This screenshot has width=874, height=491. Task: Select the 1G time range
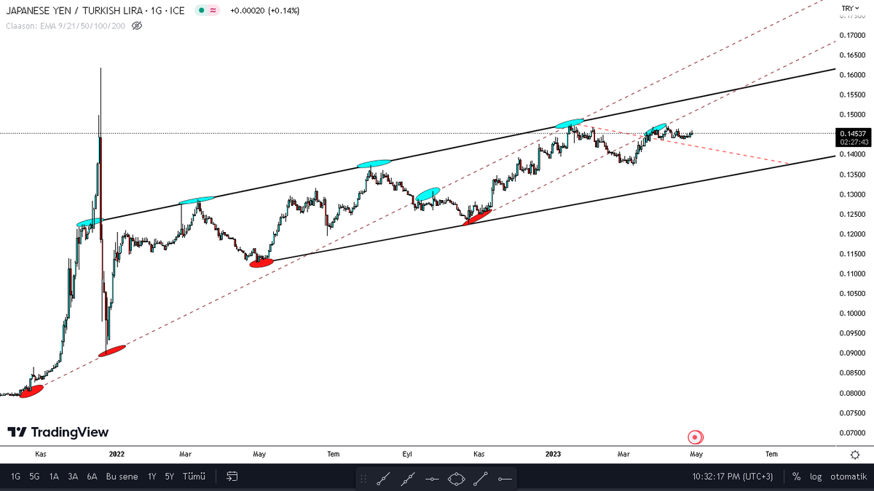[x=15, y=476]
